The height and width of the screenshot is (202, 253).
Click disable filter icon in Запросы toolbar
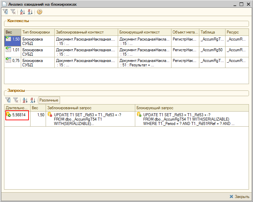click(x=16, y=100)
